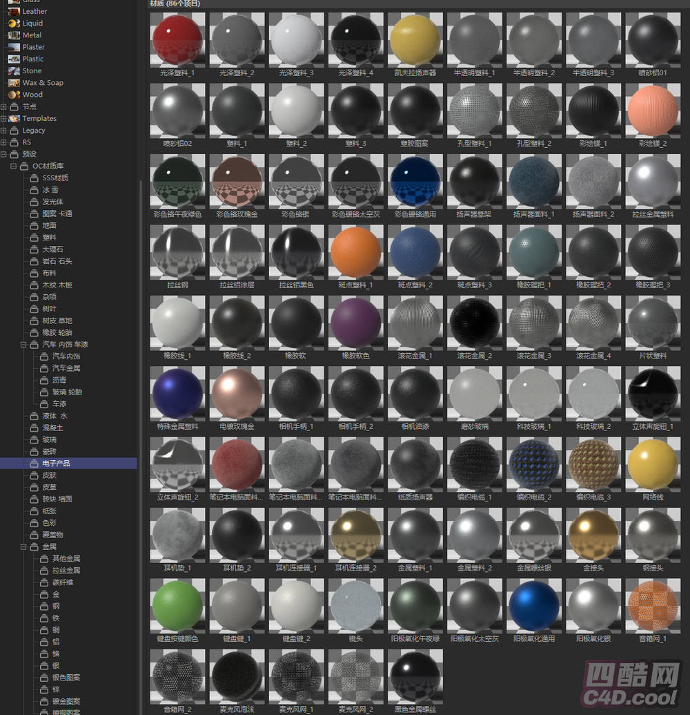
Task: Click the Leather category icon
Action: point(14,11)
